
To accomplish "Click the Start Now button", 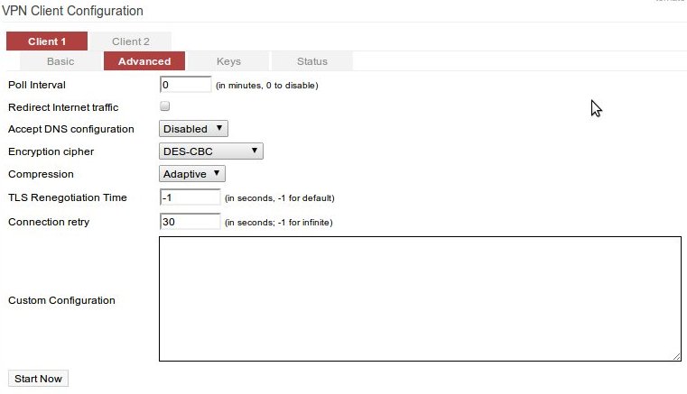I will pyautogui.click(x=38, y=379).
